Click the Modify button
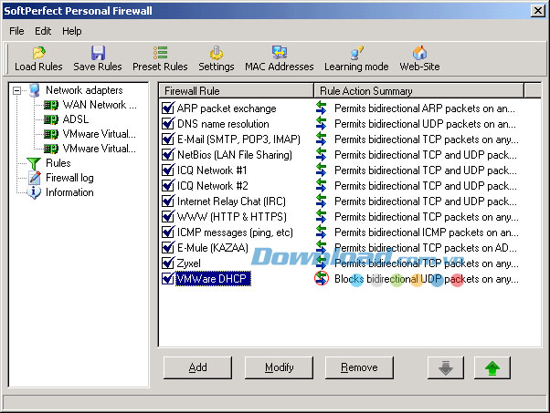This screenshot has height=413, width=550. coord(280,367)
